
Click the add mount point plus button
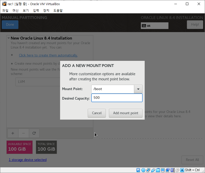13,133
